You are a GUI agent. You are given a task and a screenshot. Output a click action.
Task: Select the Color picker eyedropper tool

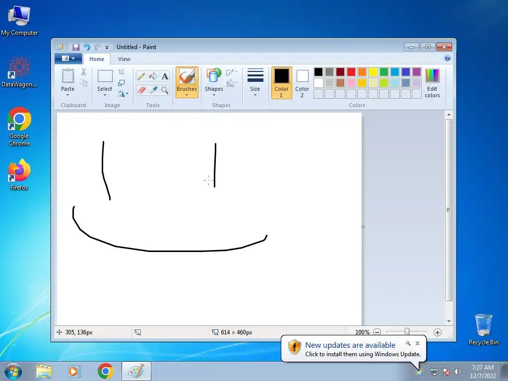(x=153, y=90)
